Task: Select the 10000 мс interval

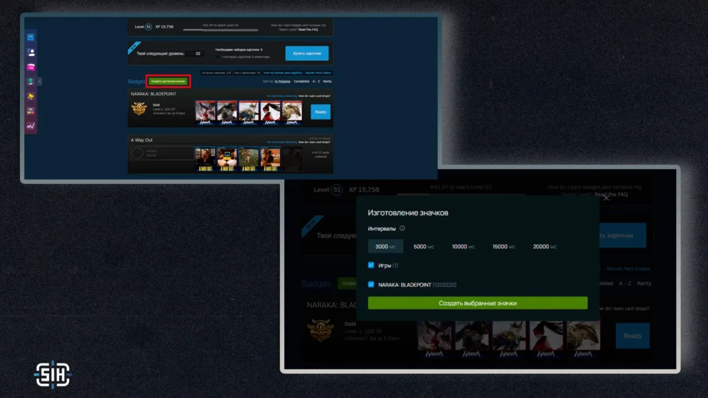Action: 463,247
